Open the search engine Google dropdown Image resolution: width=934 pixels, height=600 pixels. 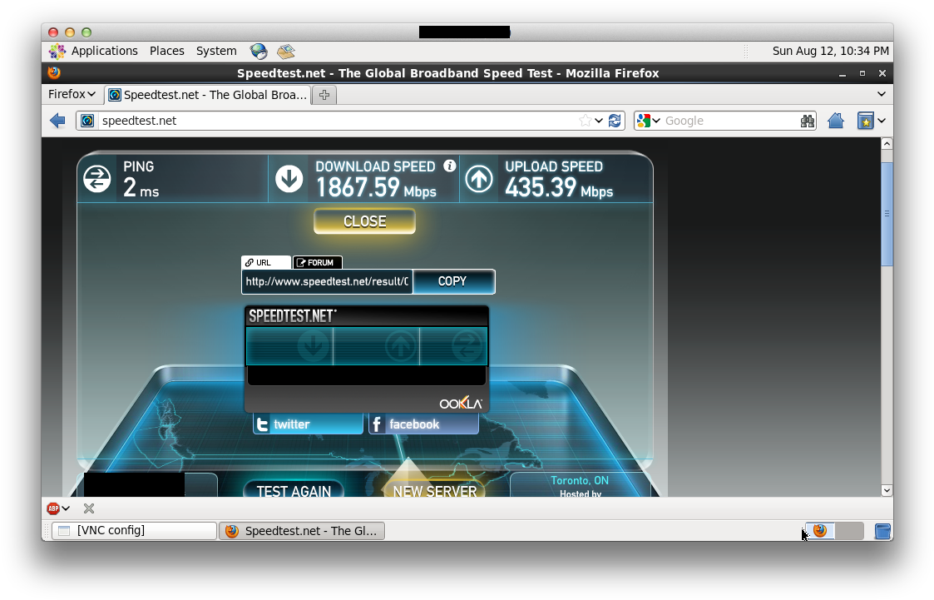pos(648,121)
